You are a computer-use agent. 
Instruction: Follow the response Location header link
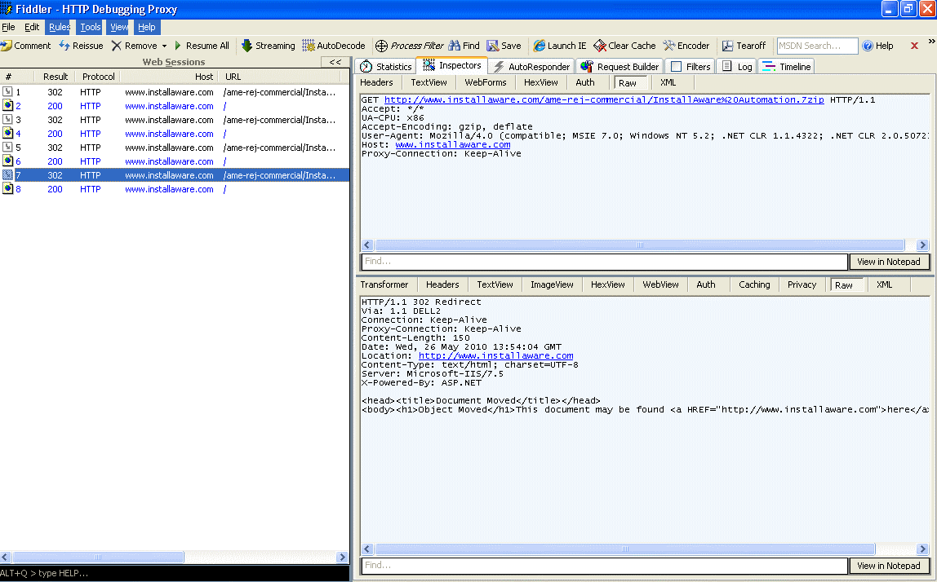tap(496, 355)
